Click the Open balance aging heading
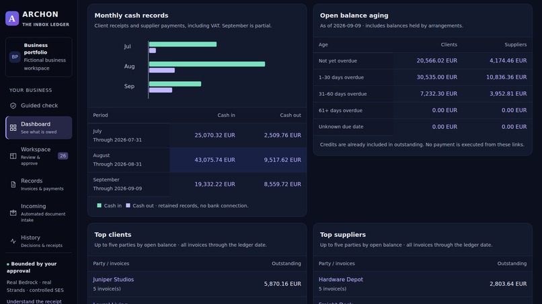 (x=354, y=15)
